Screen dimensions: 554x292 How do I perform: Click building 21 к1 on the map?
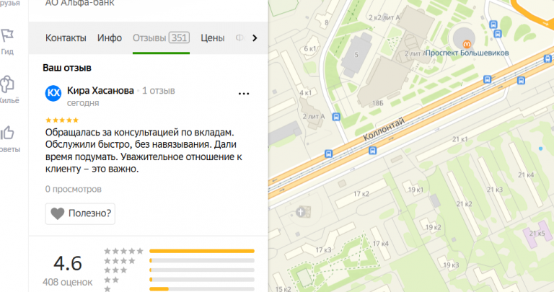460,139
